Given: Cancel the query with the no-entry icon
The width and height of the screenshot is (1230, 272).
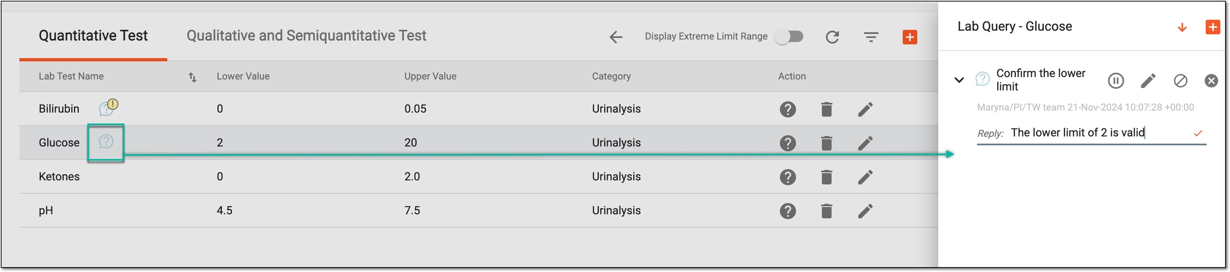Looking at the screenshot, I should pos(1180,81).
